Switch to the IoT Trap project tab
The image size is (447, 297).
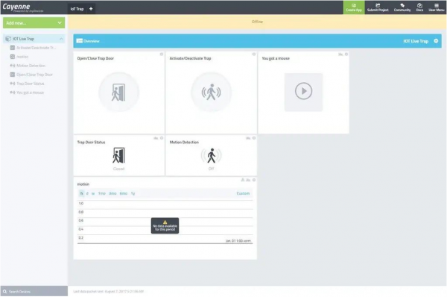(x=77, y=9)
